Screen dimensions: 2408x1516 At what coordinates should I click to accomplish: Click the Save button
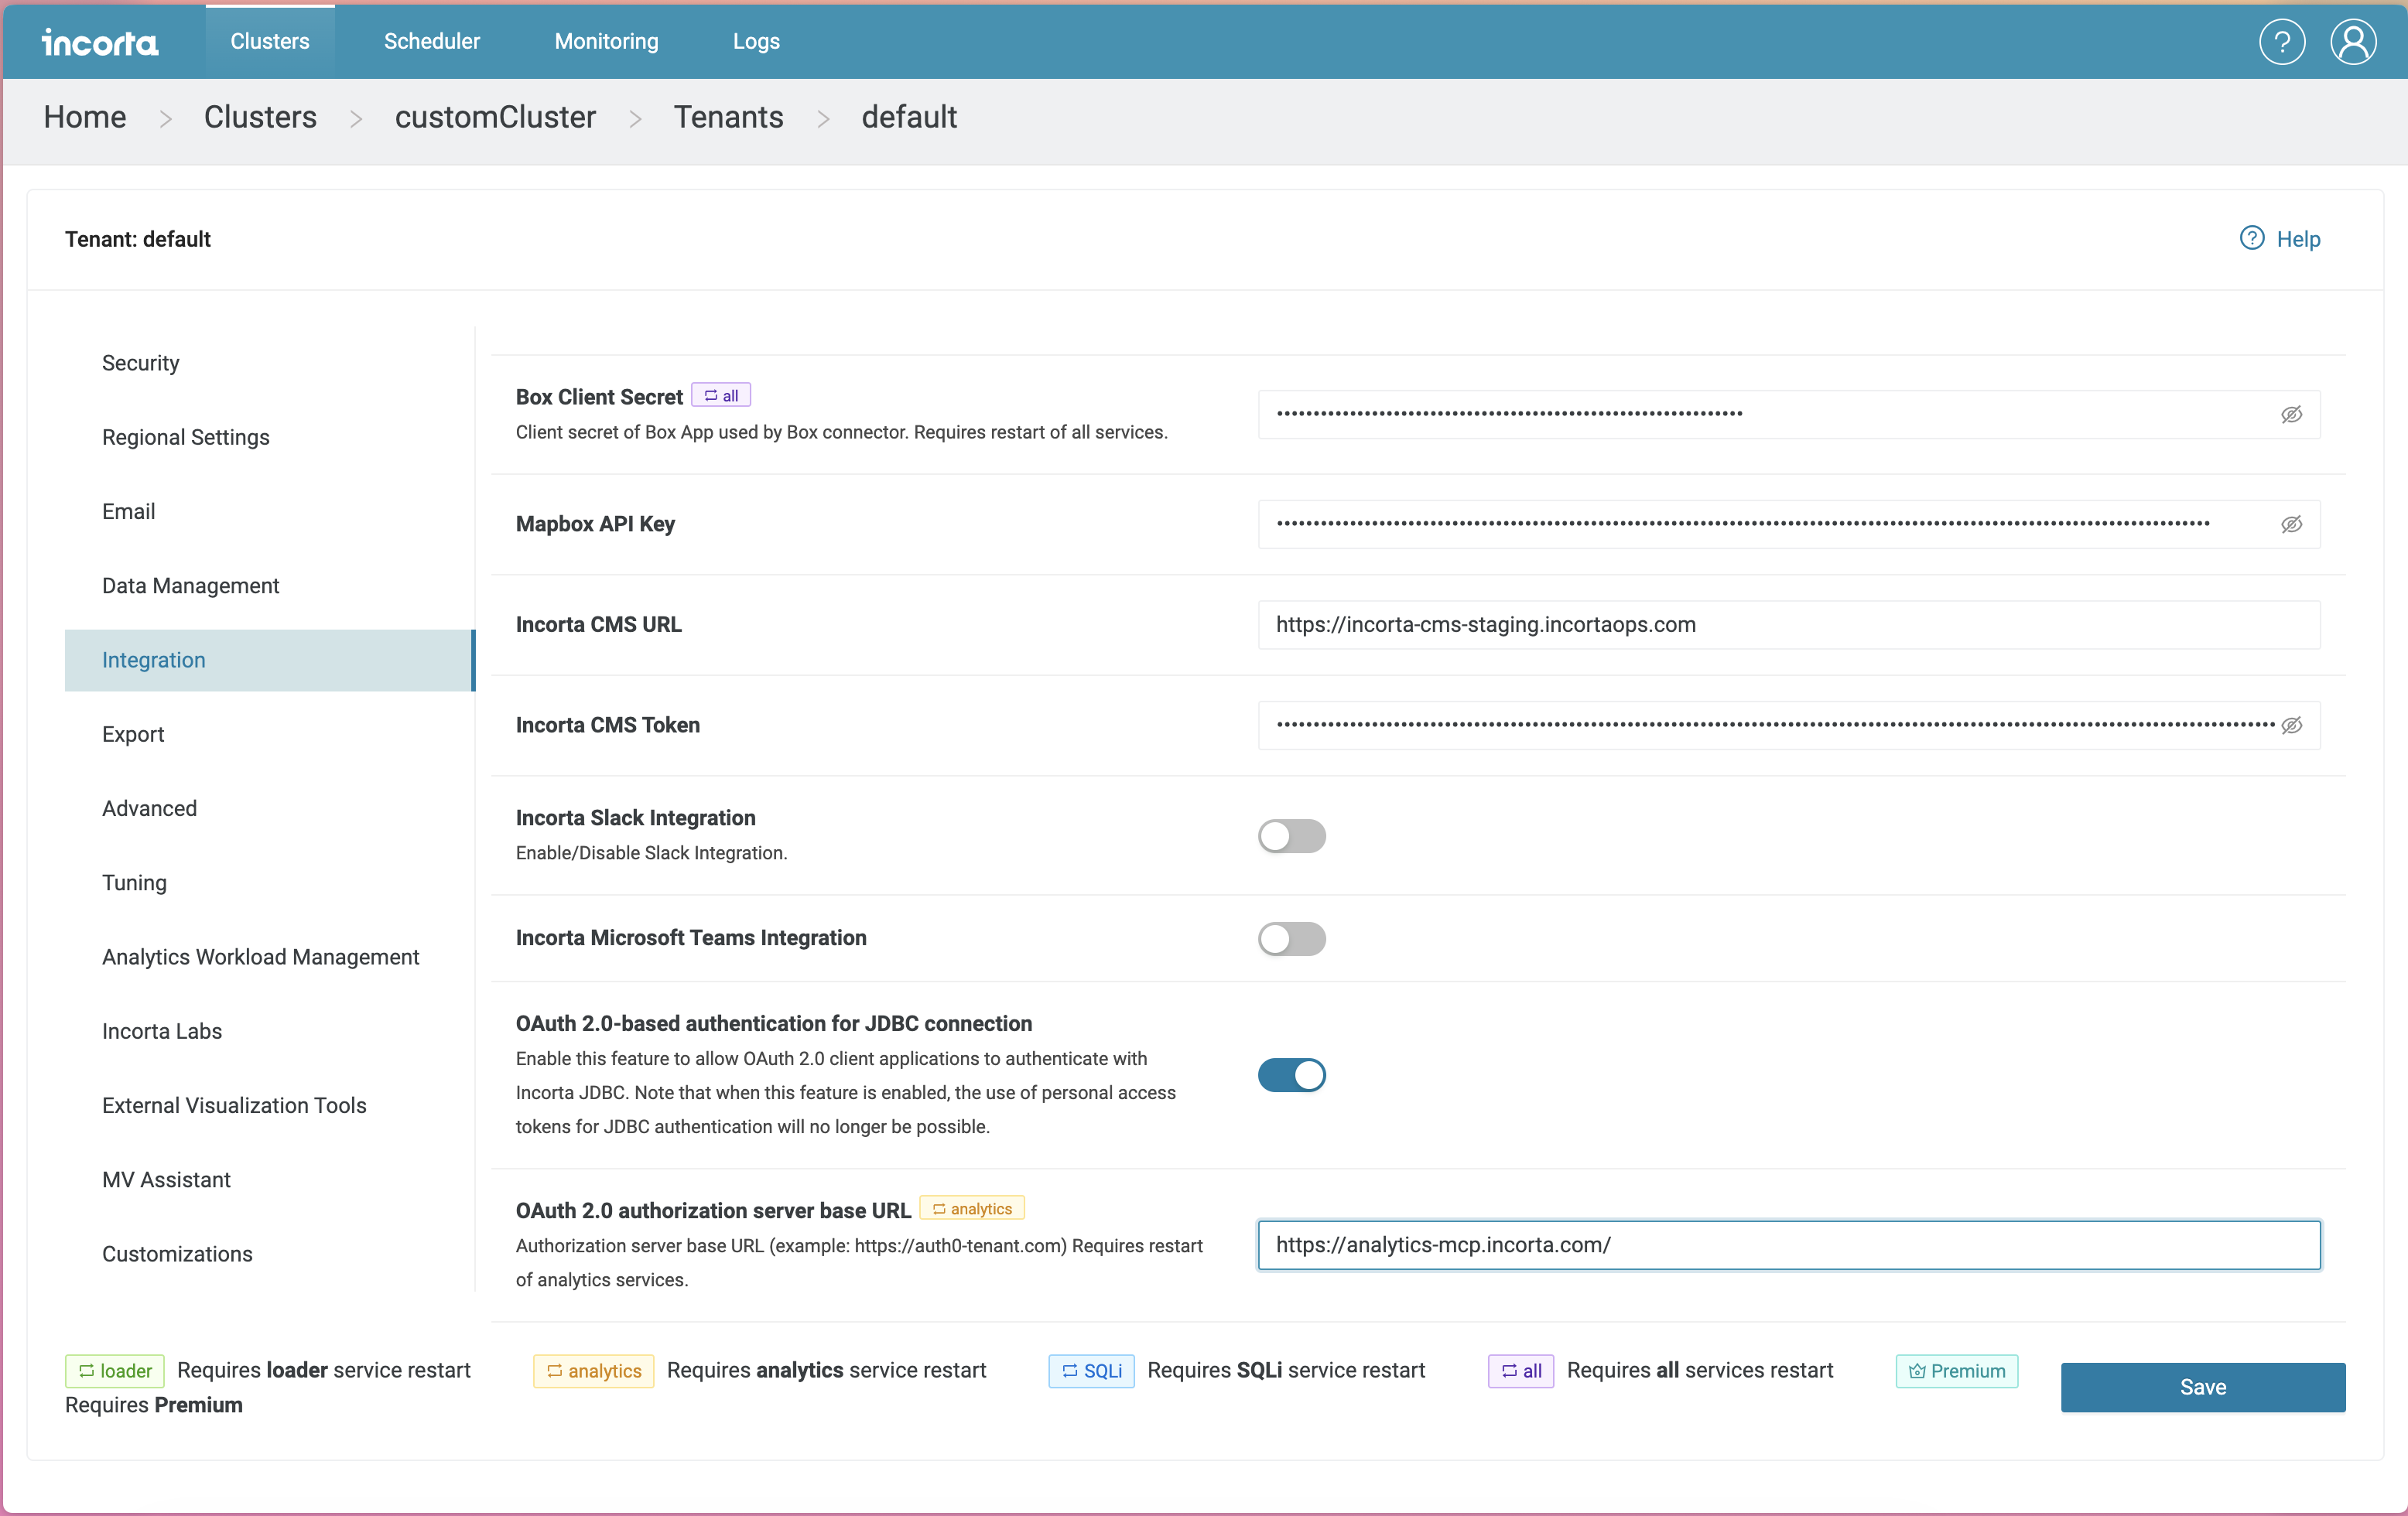[x=2202, y=1386]
